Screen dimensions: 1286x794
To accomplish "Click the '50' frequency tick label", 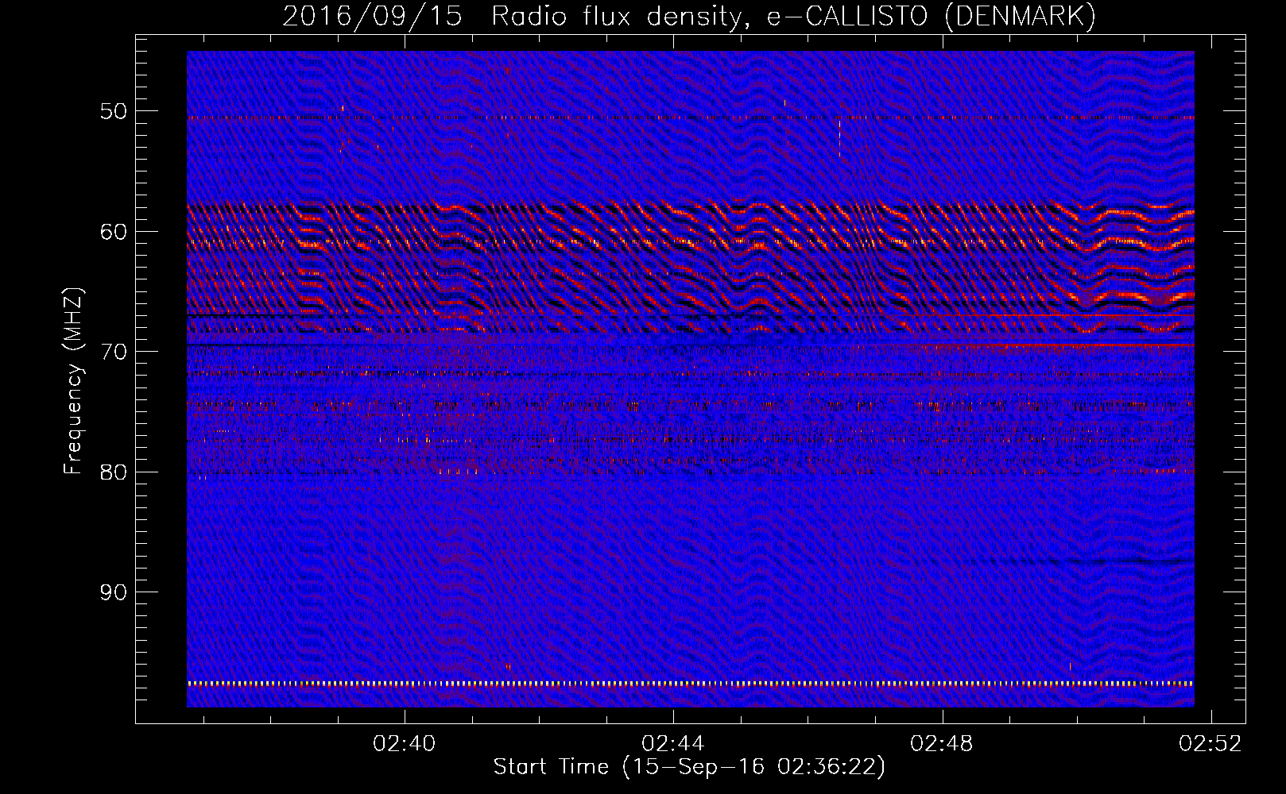I will tap(114, 111).
